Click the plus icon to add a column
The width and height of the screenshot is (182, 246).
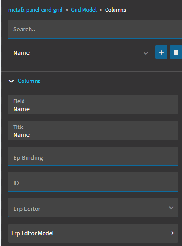(161, 52)
